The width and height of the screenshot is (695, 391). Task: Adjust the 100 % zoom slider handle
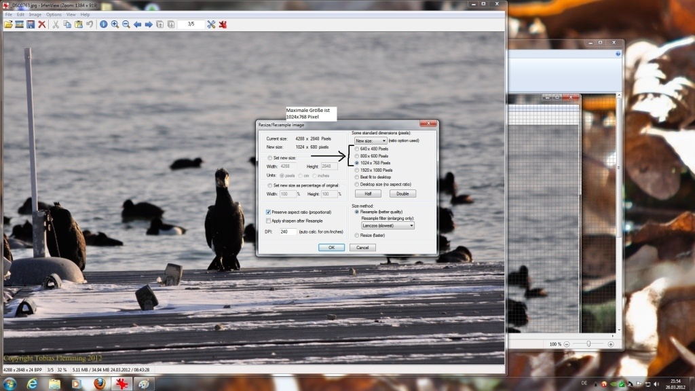tap(588, 344)
